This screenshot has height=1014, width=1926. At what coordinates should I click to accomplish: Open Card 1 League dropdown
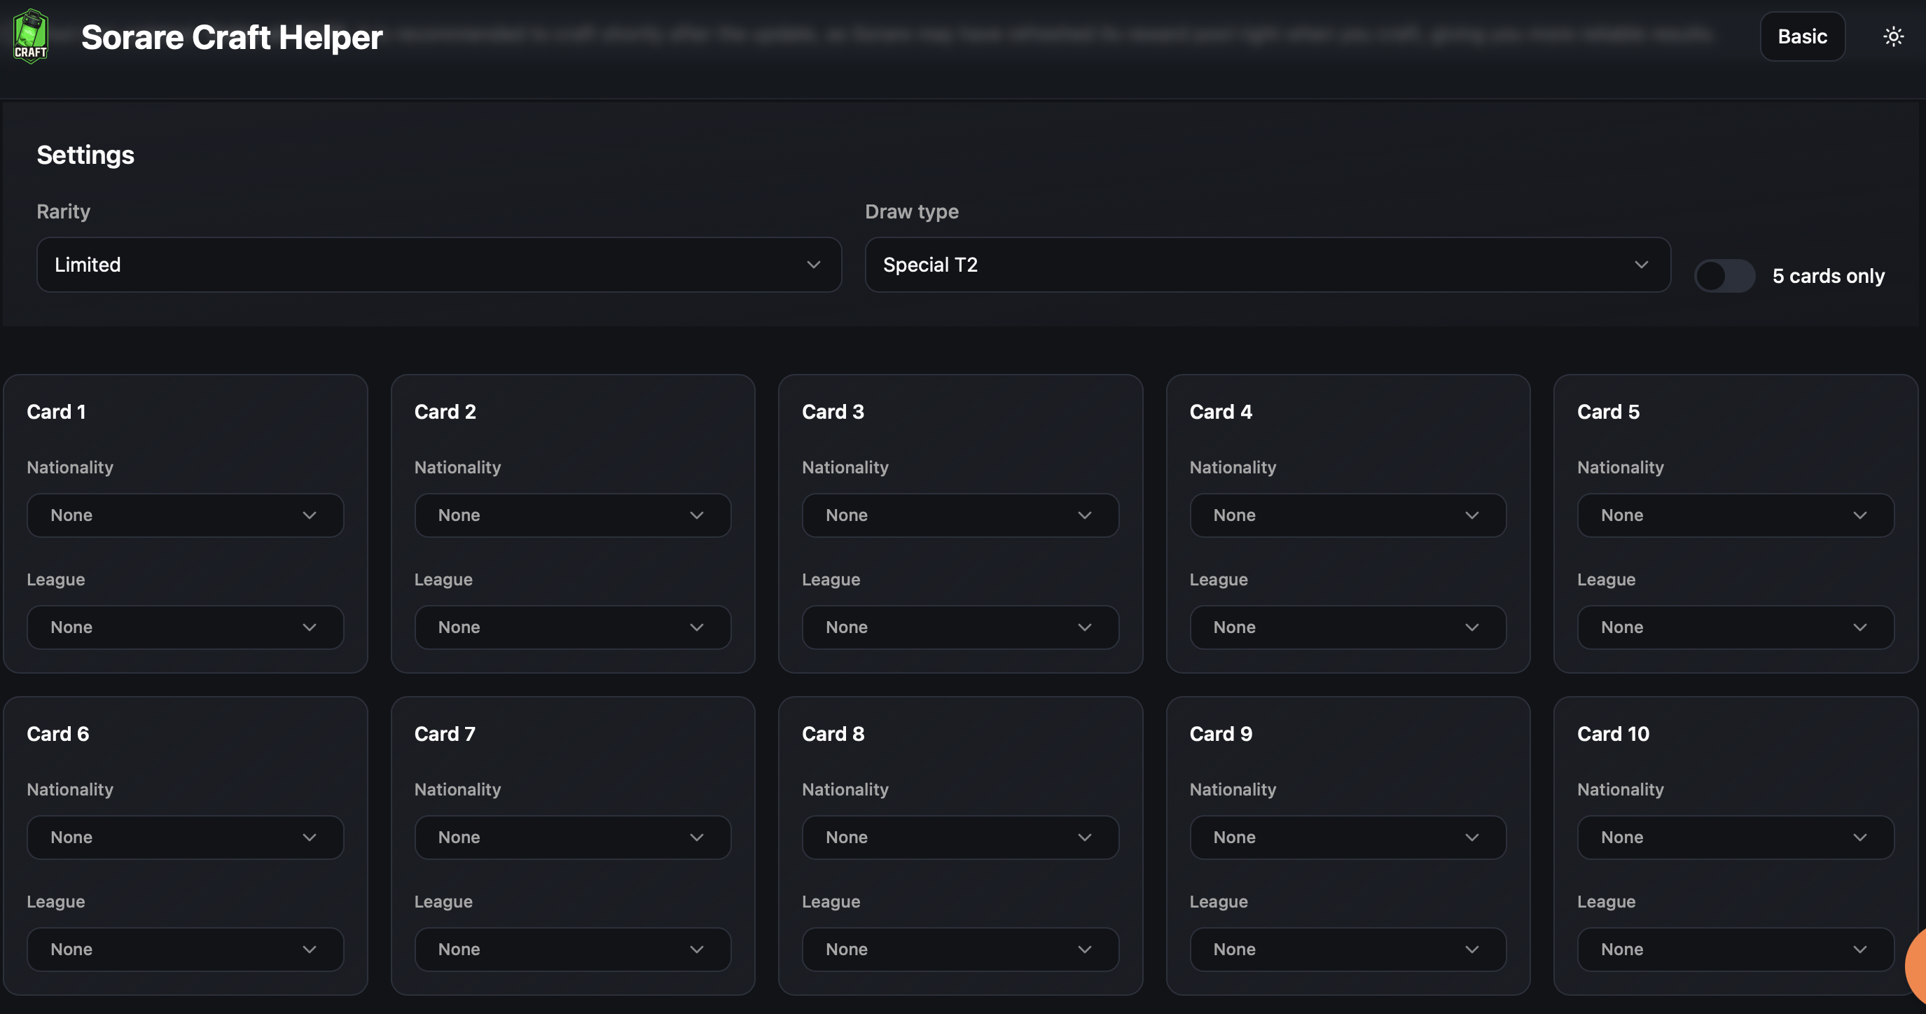point(186,627)
